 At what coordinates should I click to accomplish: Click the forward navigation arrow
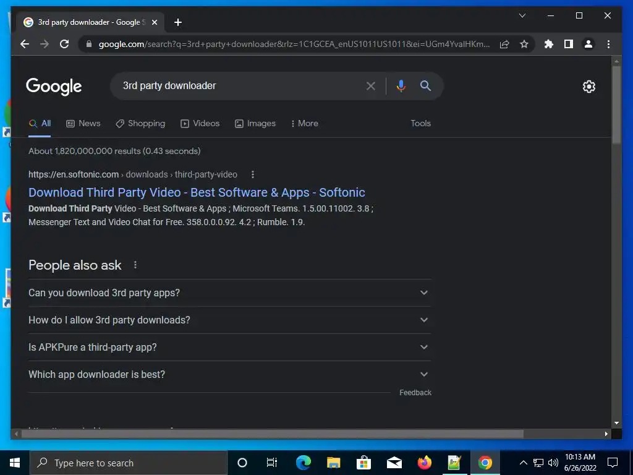(x=45, y=44)
